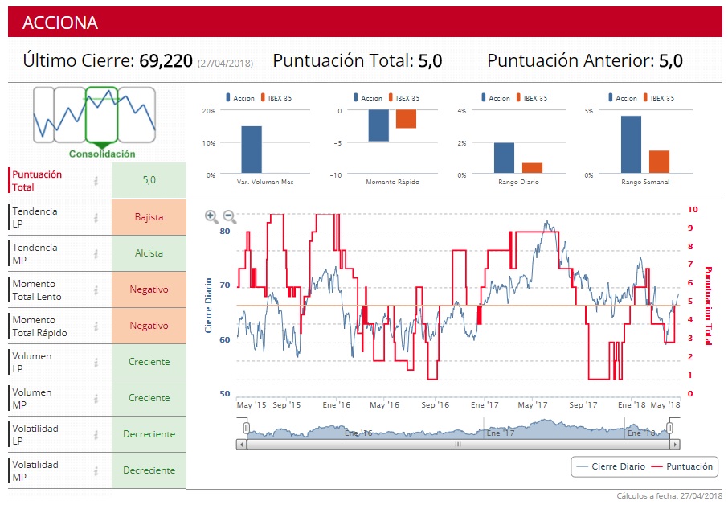Screen dimensions: 728x505
Task: Click the Cierre Diario axis title
Action: pyautogui.click(x=208, y=306)
